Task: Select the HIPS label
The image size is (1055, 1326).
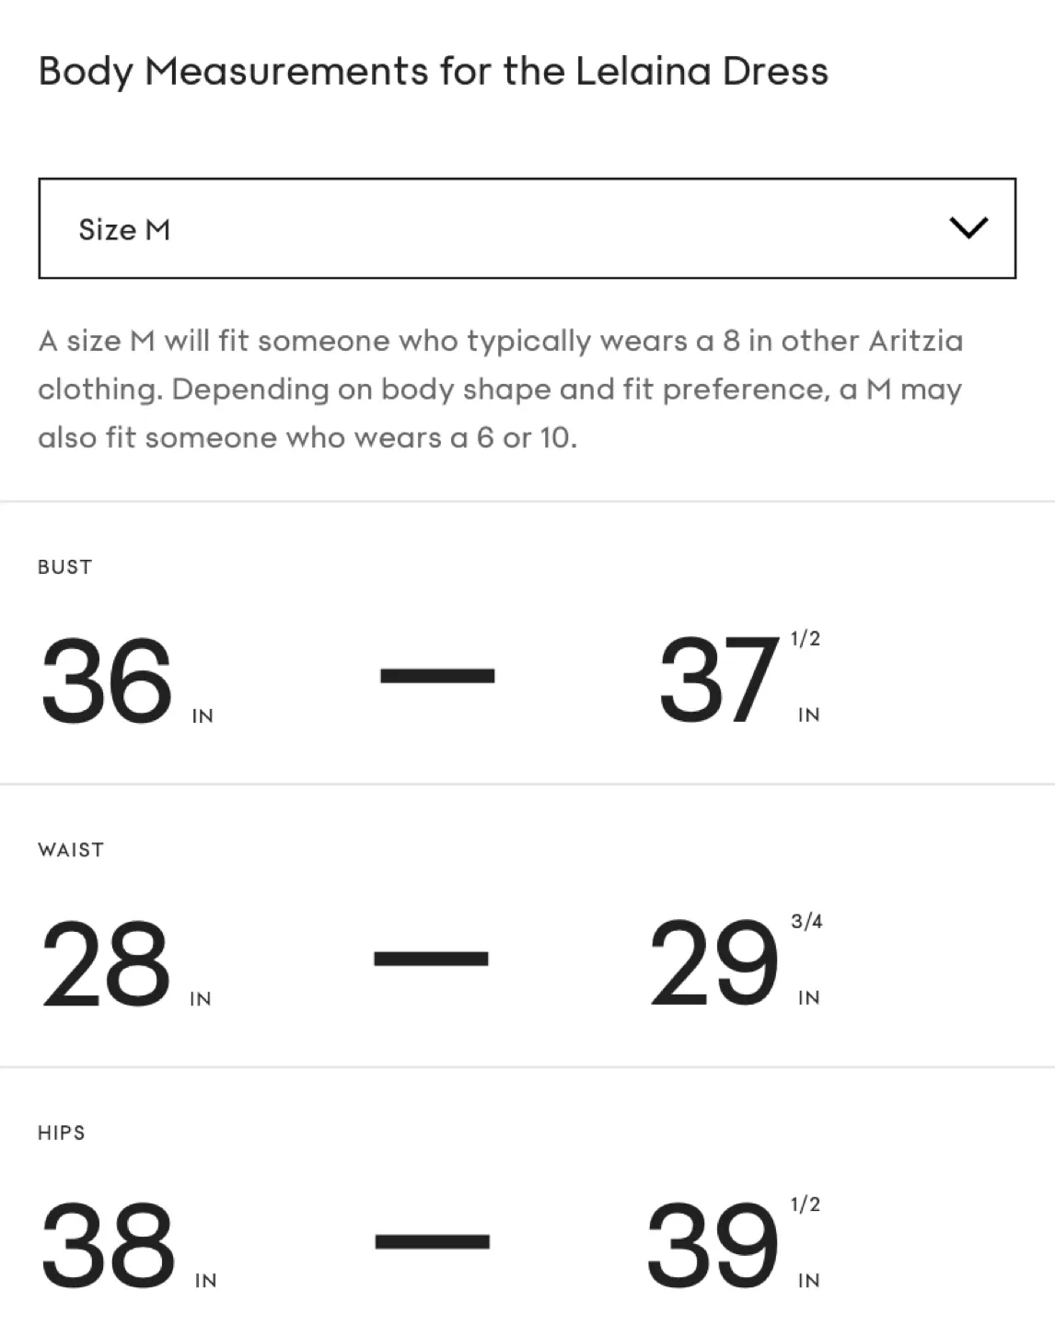Action: pos(62,1133)
